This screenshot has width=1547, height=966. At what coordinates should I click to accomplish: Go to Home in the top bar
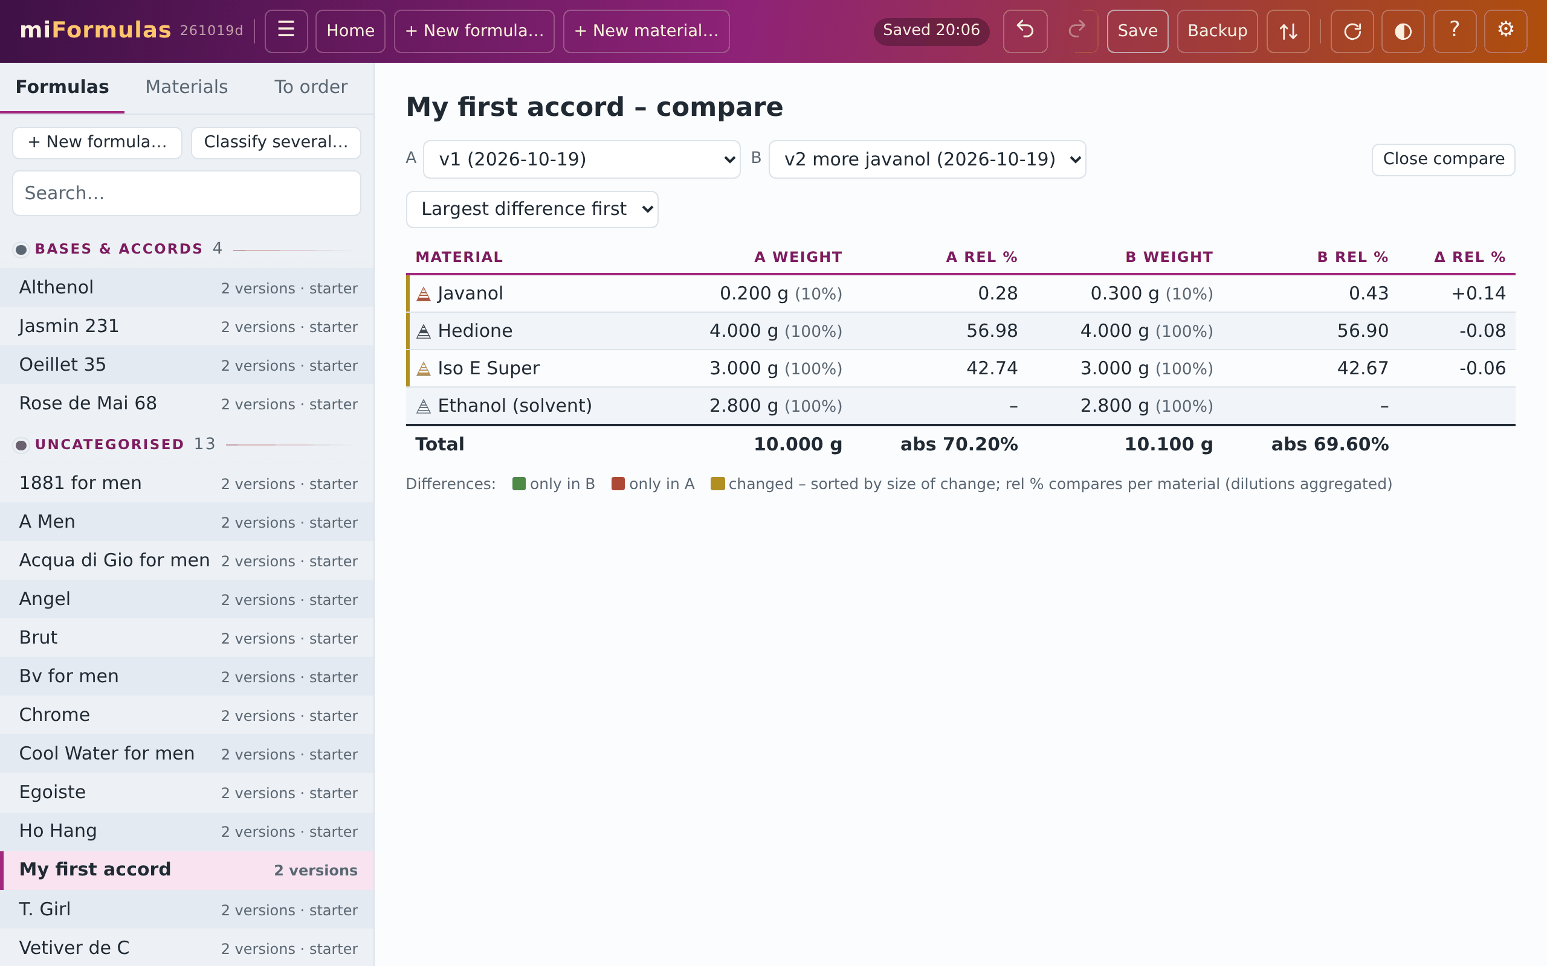pyautogui.click(x=350, y=31)
